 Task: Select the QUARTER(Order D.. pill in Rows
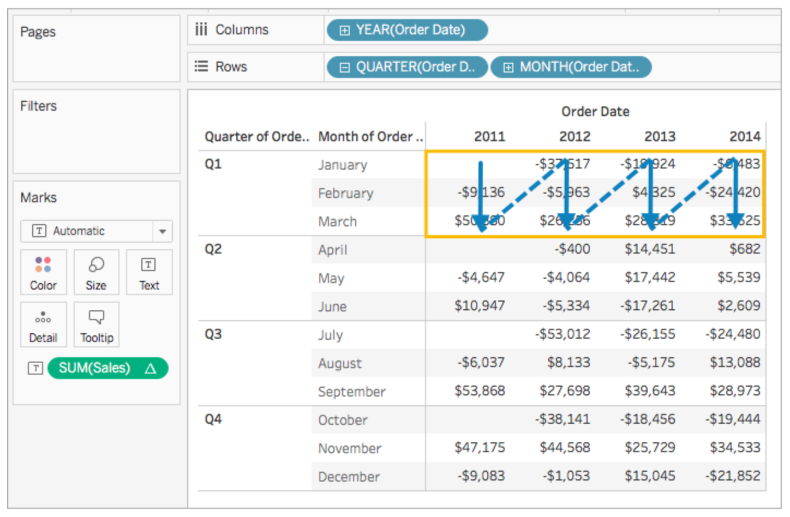tap(407, 67)
